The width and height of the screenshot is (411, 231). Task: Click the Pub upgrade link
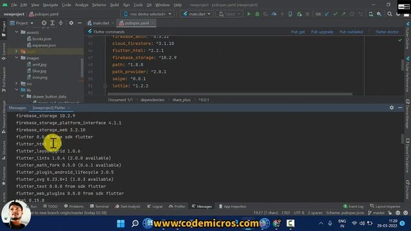tap(322, 31)
